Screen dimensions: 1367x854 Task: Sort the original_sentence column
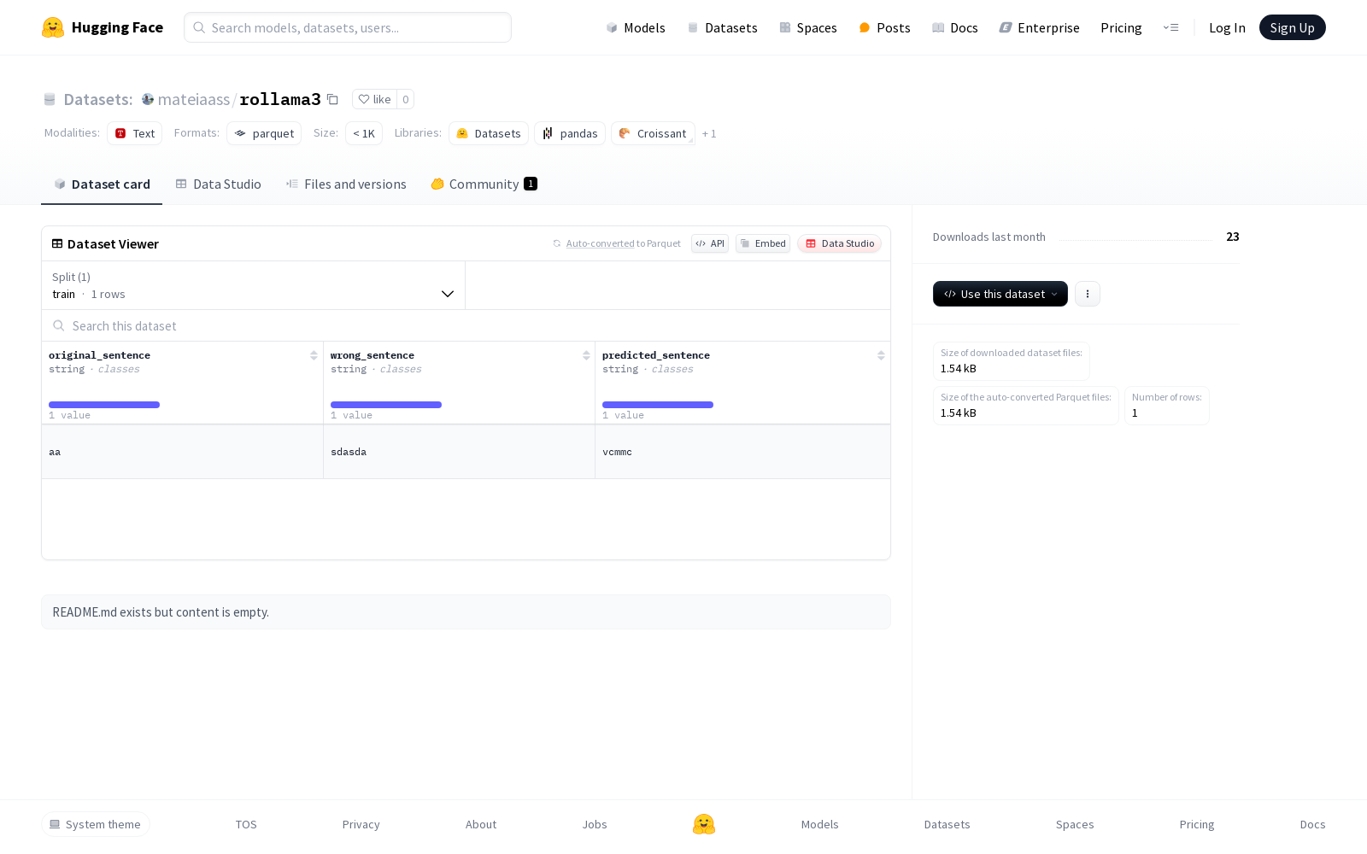pyautogui.click(x=314, y=355)
